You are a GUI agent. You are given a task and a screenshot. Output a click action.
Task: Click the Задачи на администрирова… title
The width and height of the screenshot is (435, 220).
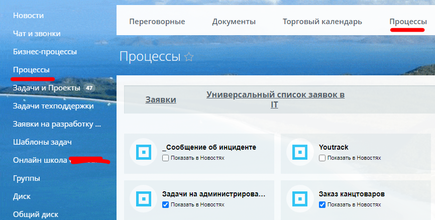pos(213,194)
